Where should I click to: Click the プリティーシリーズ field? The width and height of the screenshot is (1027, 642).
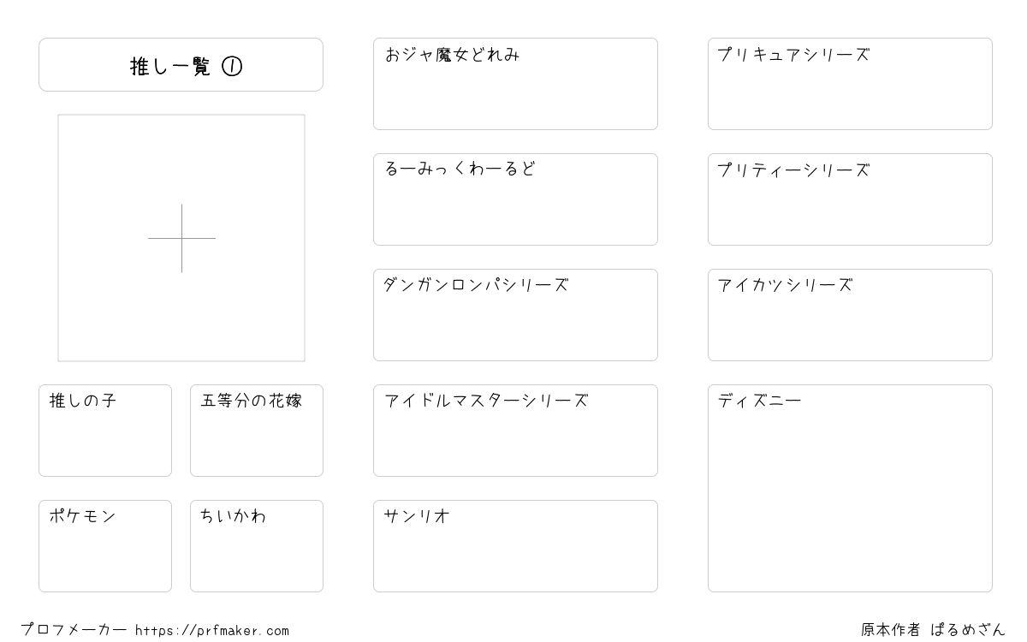(850, 199)
